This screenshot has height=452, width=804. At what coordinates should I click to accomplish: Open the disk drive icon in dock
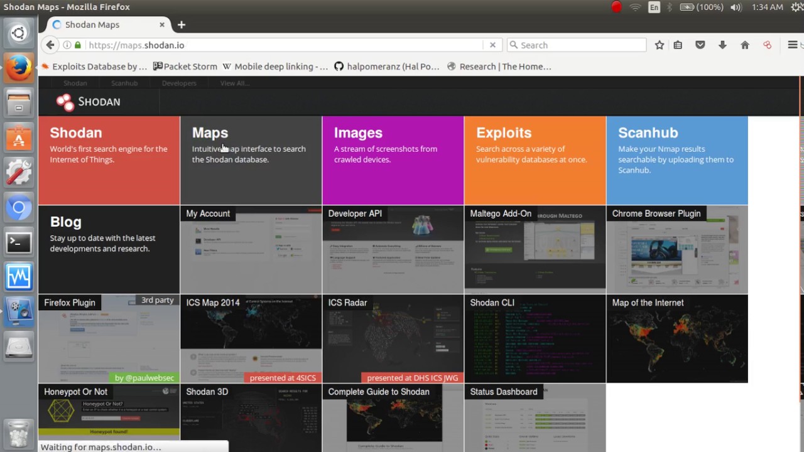19,347
